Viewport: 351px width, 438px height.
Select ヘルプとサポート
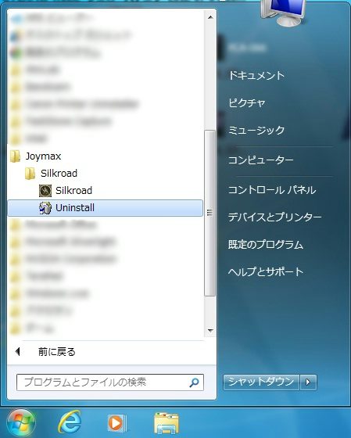pyautogui.click(x=266, y=271)
